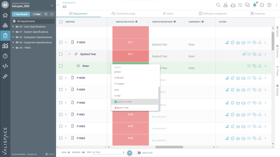Screen dimensions: 280x157
Task: Select Epsilon3 Verified in status dropdown
Action: coord(135,102)
